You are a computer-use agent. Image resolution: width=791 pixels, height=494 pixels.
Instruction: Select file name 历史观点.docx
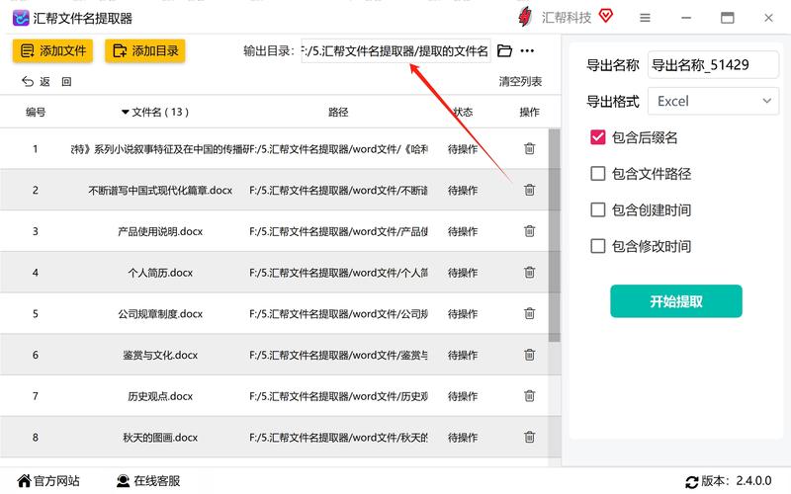pos(160,396)
